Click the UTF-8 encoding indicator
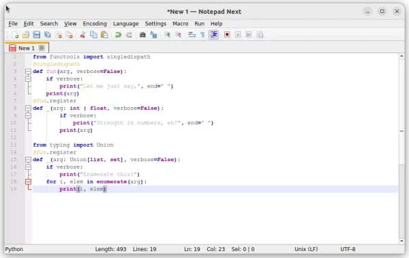Screen dimensions: 409x258 (348, 249)
